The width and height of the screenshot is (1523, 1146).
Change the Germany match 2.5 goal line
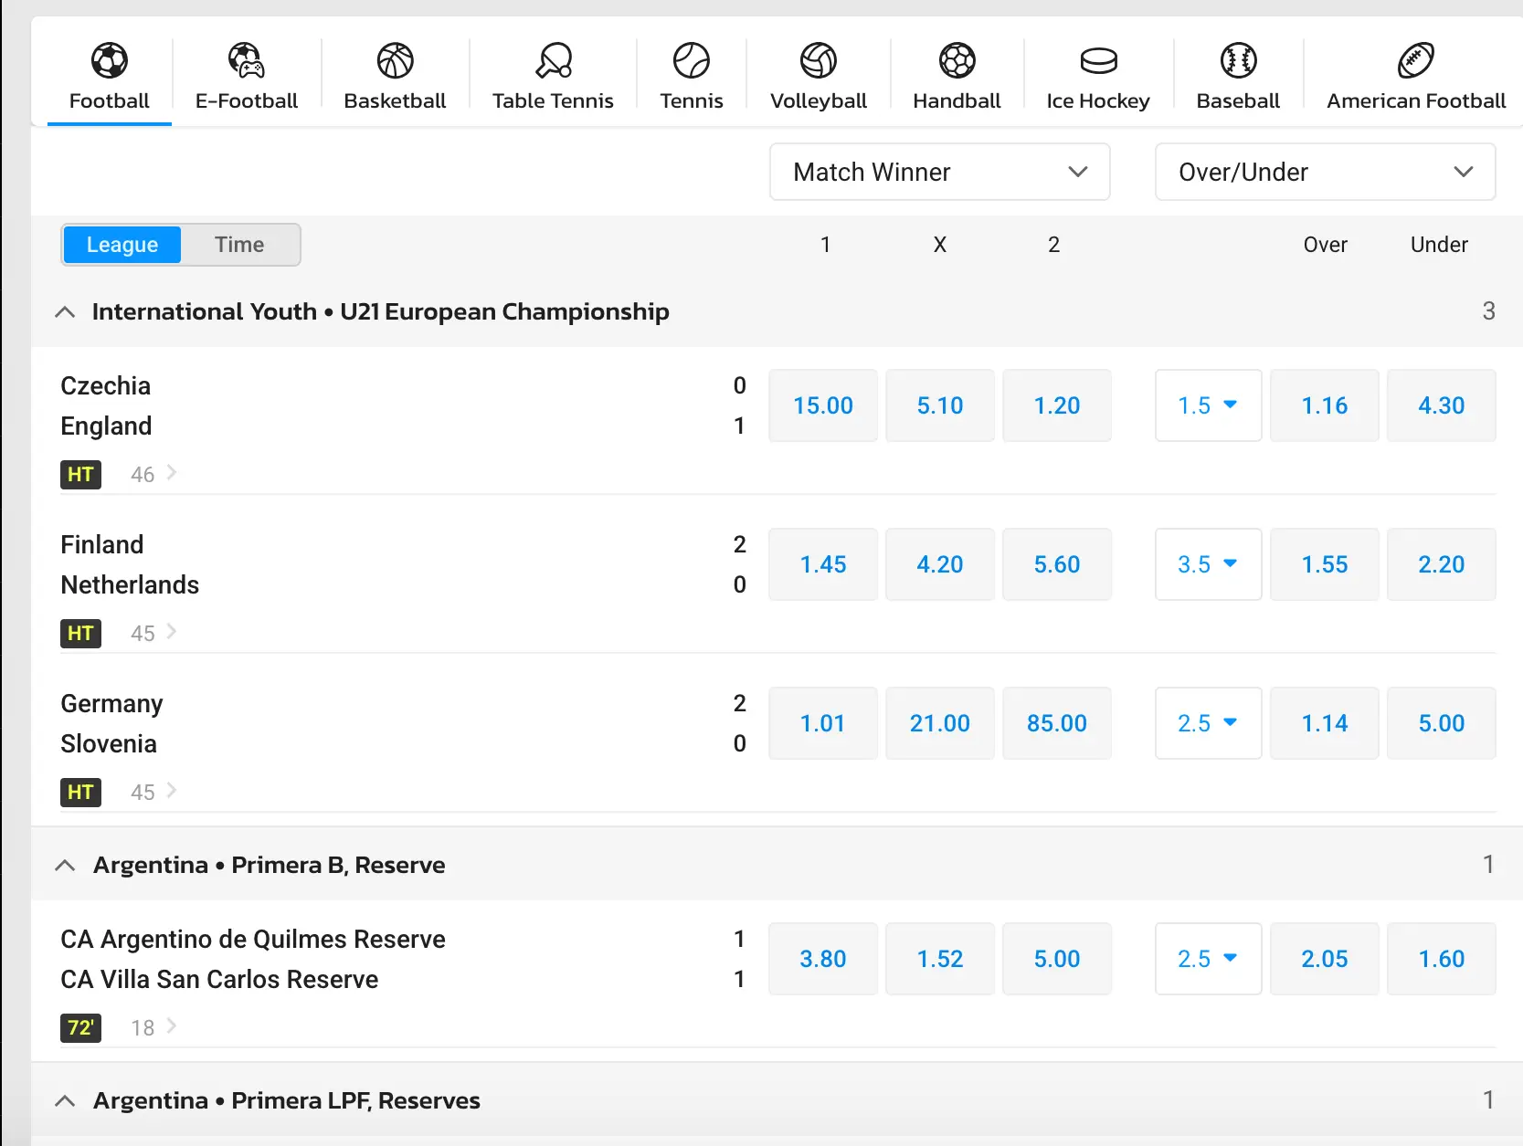point(1207,723)
